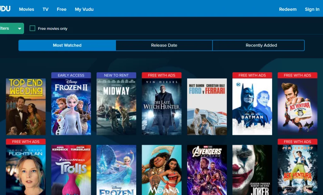The height and width of the screenshot is (195, 323).
Task: Click the Redeem link
Action: pyautogui.click(x=288, y=9)
